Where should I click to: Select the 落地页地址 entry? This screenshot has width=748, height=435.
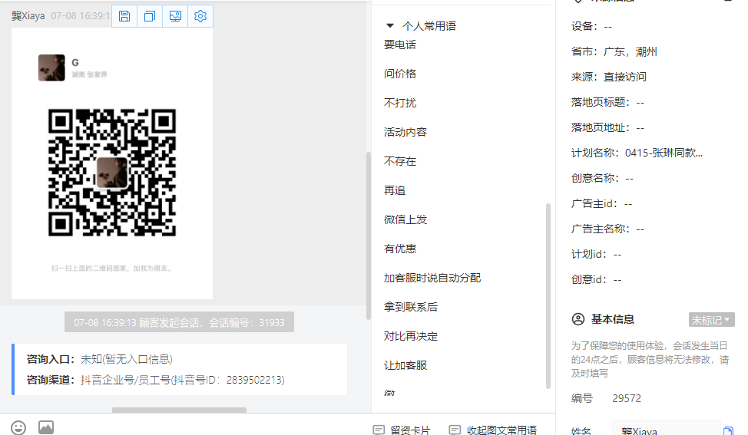pos(607,127)
